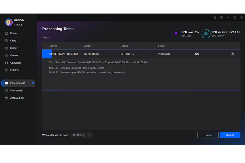
Task: Open the Fab365 icon
Action: (x=7, y=70)
